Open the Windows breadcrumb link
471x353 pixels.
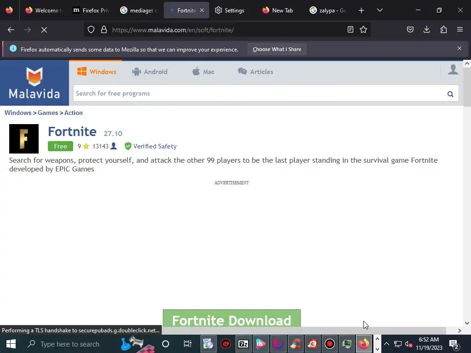18,113
